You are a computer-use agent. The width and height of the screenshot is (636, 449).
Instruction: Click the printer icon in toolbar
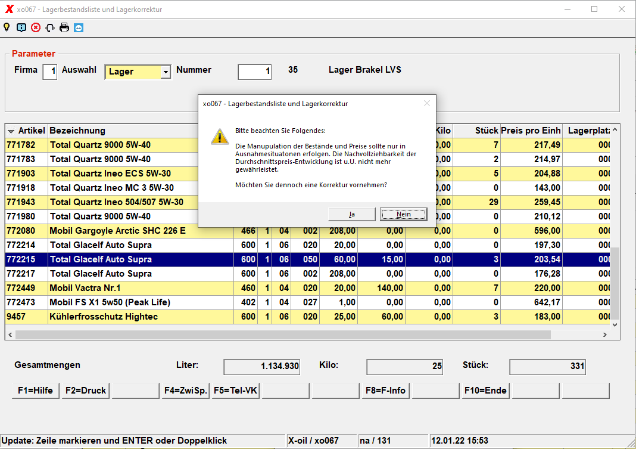tap(64, 27)
